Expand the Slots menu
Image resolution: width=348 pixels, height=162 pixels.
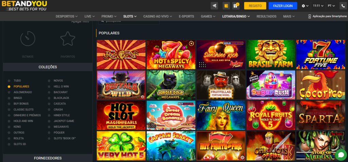tap(130, 16)
